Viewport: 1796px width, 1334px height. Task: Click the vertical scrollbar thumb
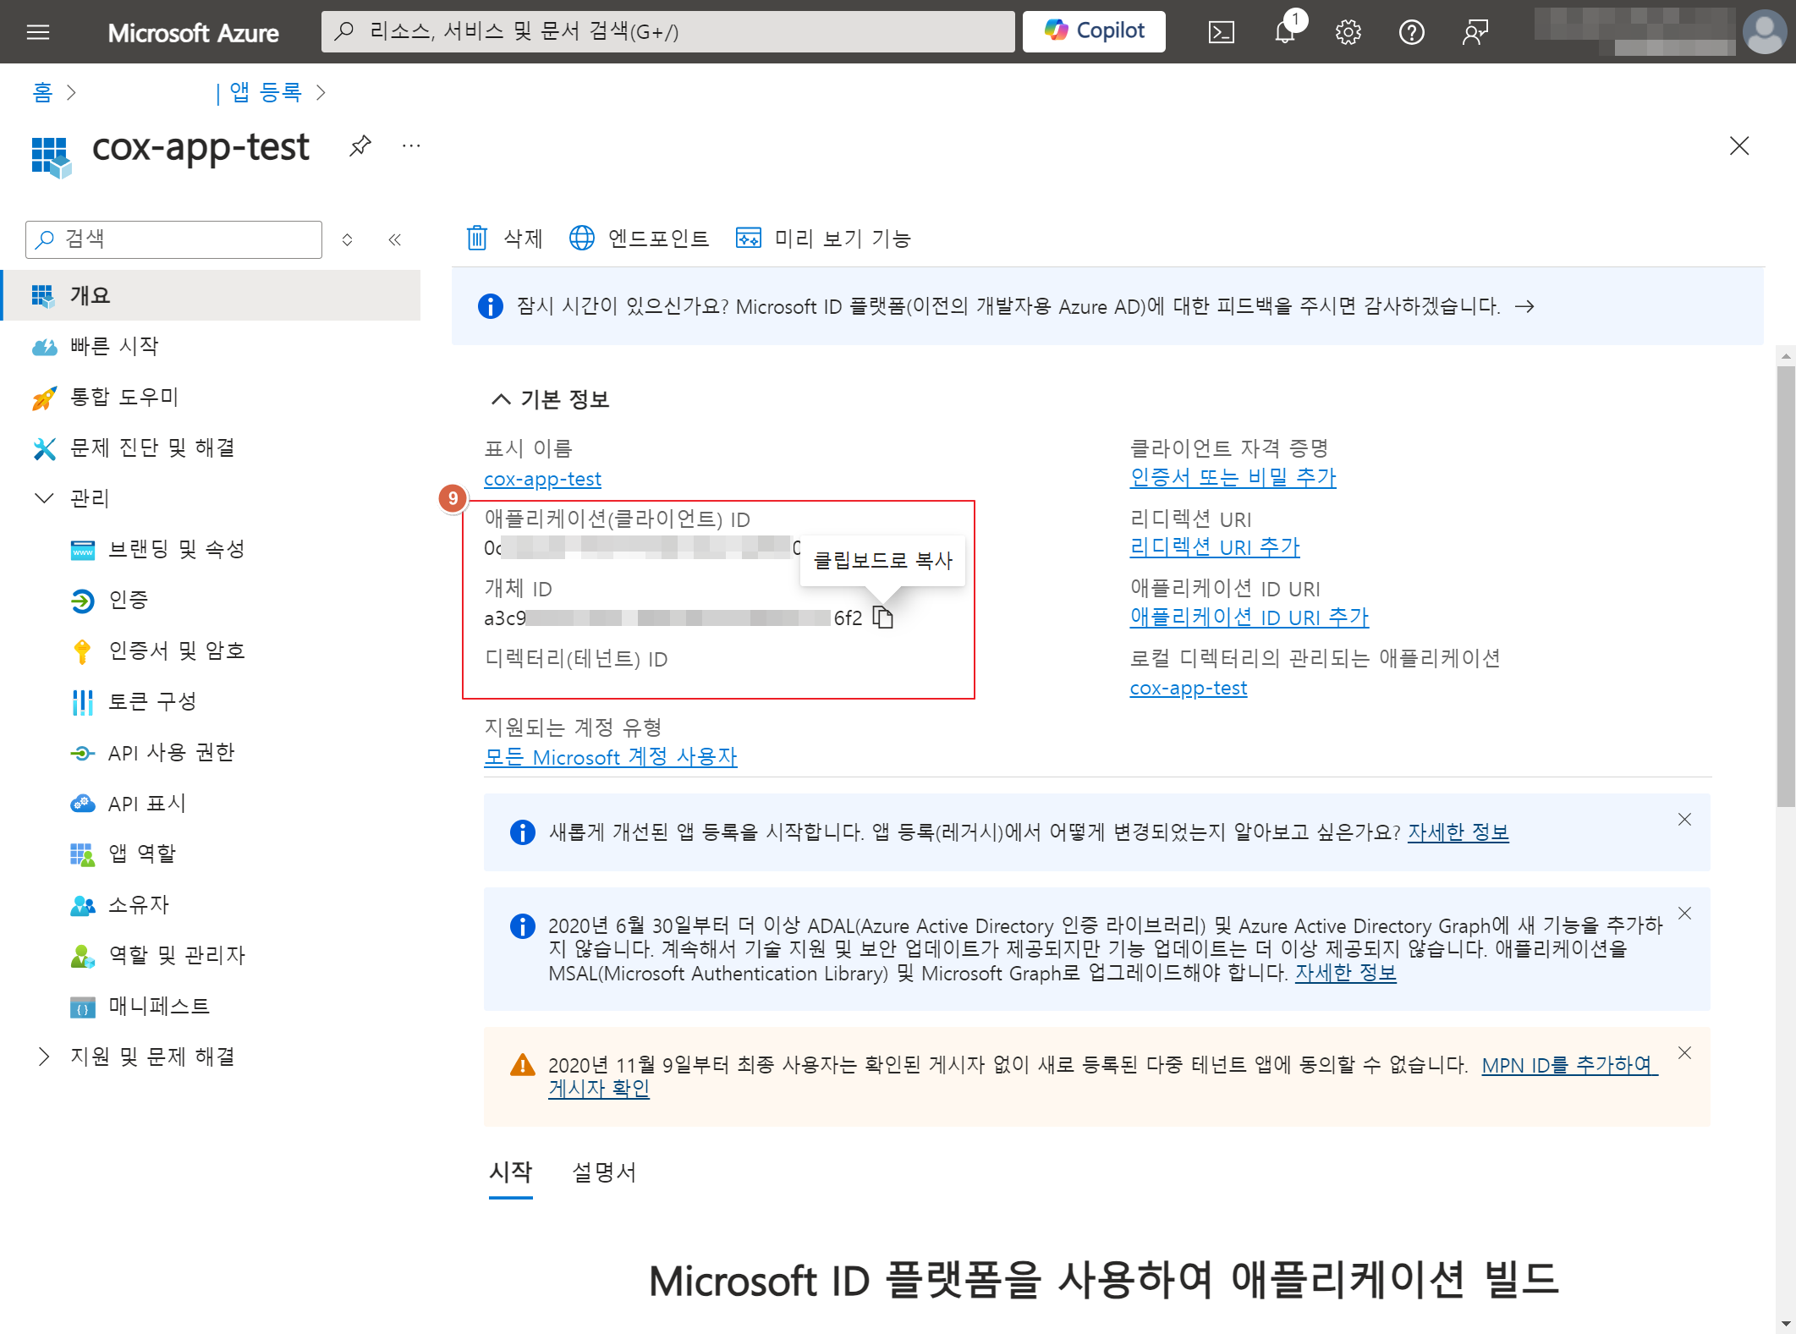[1786, 586]
